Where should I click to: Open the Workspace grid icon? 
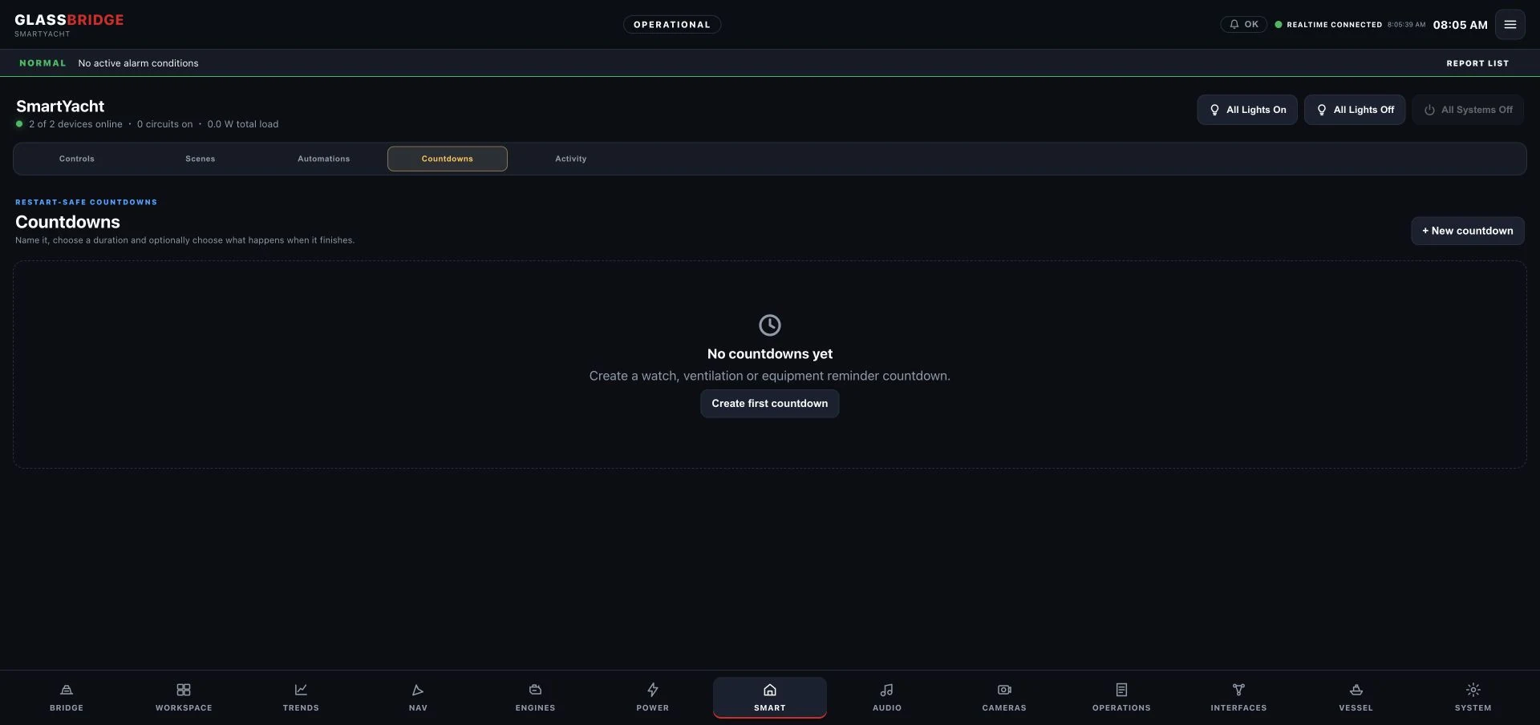[184, 690]
